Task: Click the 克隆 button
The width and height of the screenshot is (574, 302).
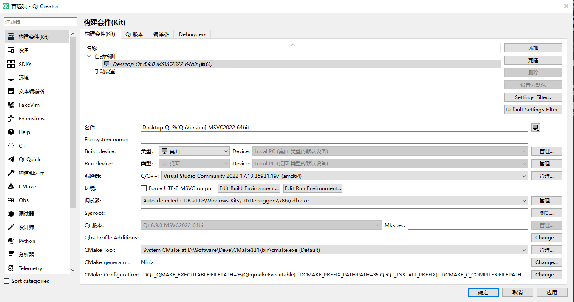Action: (533, 60)
